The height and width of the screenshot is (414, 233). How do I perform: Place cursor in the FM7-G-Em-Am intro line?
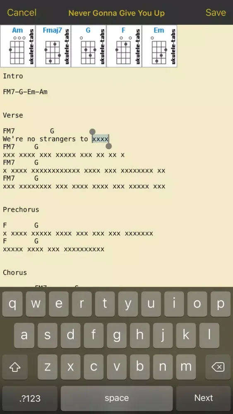25,92
